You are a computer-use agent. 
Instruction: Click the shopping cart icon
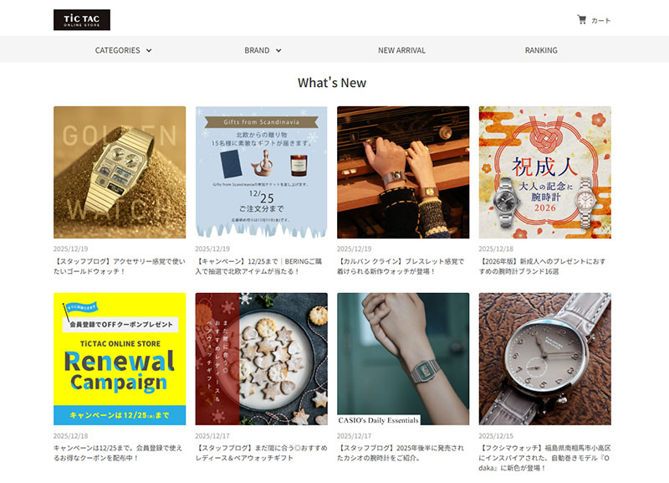point(581,19)
